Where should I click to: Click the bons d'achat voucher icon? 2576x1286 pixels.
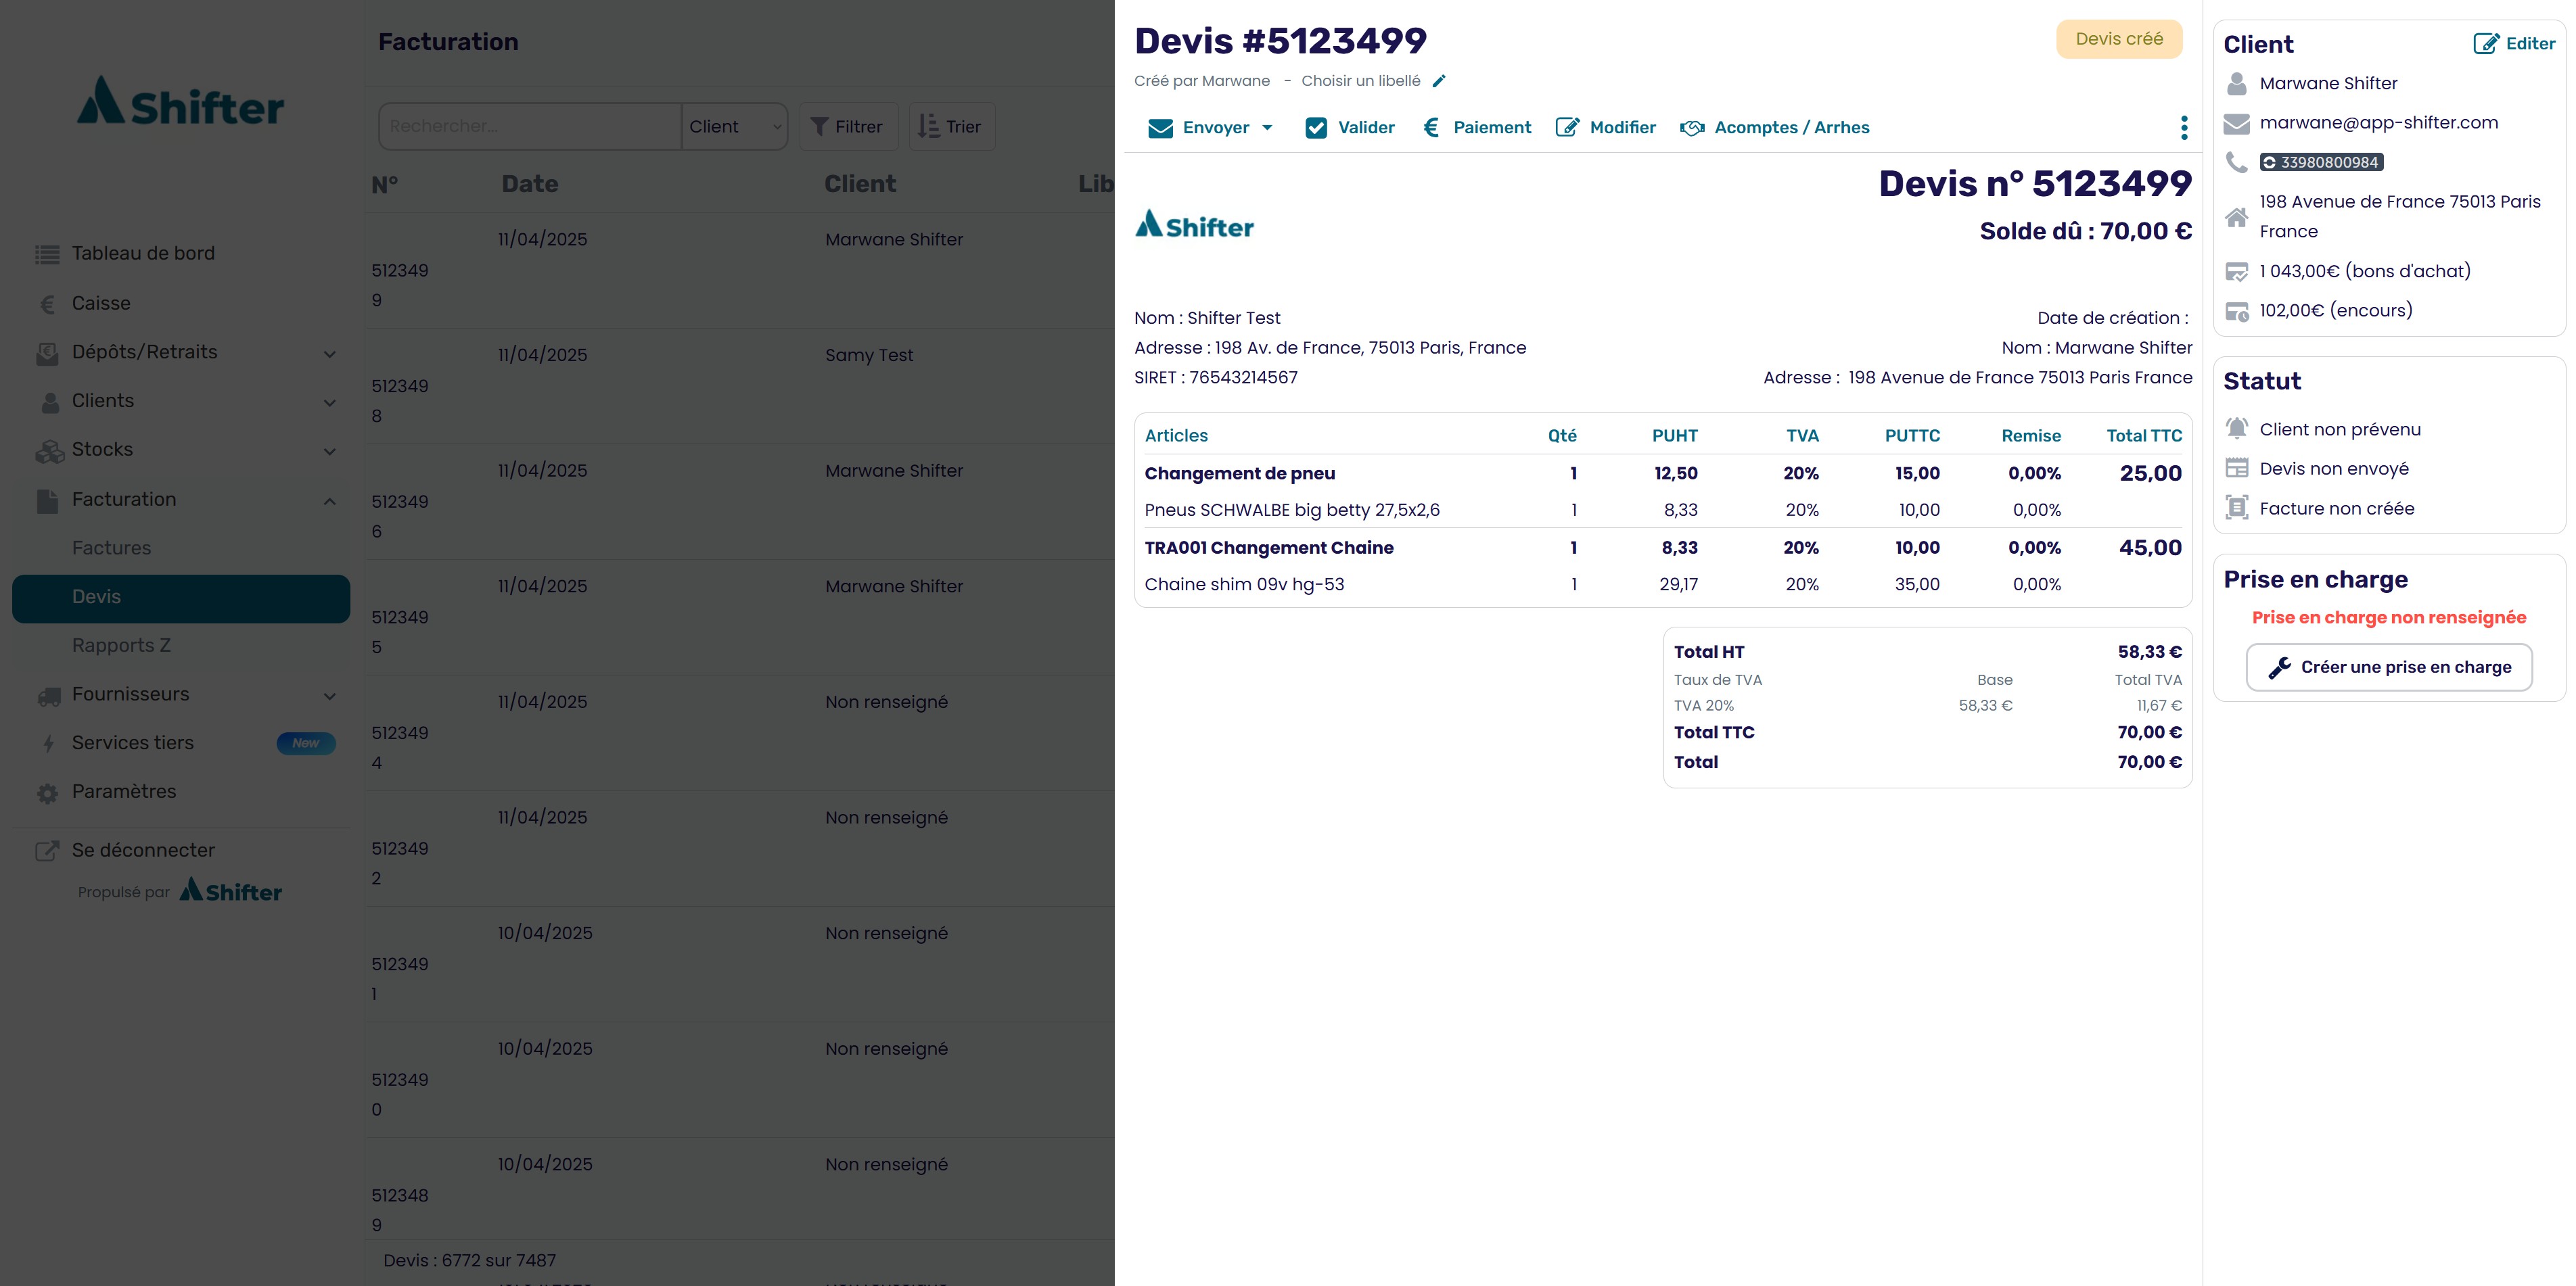click(x=2237, y=272)
